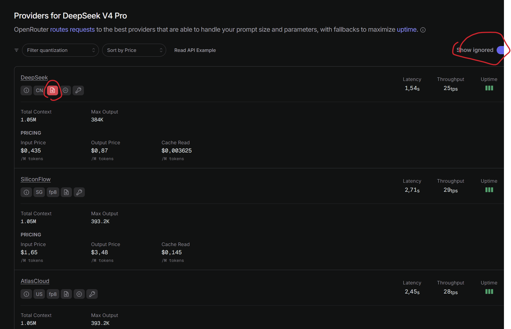
Task: Click the pause circle icon under AtlasCloud
Action: pos(79,294)
